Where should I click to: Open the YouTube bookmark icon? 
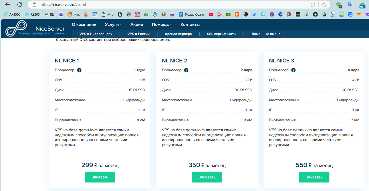211,14
